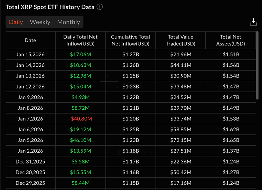This screenshot has width=262, height=190.
Task: Select the Jan 15,2026 date cell
Action: (30, 54)
